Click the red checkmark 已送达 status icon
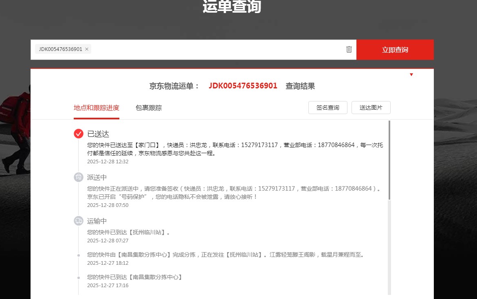Screen dimensions: 477x299 click(79, 134)
